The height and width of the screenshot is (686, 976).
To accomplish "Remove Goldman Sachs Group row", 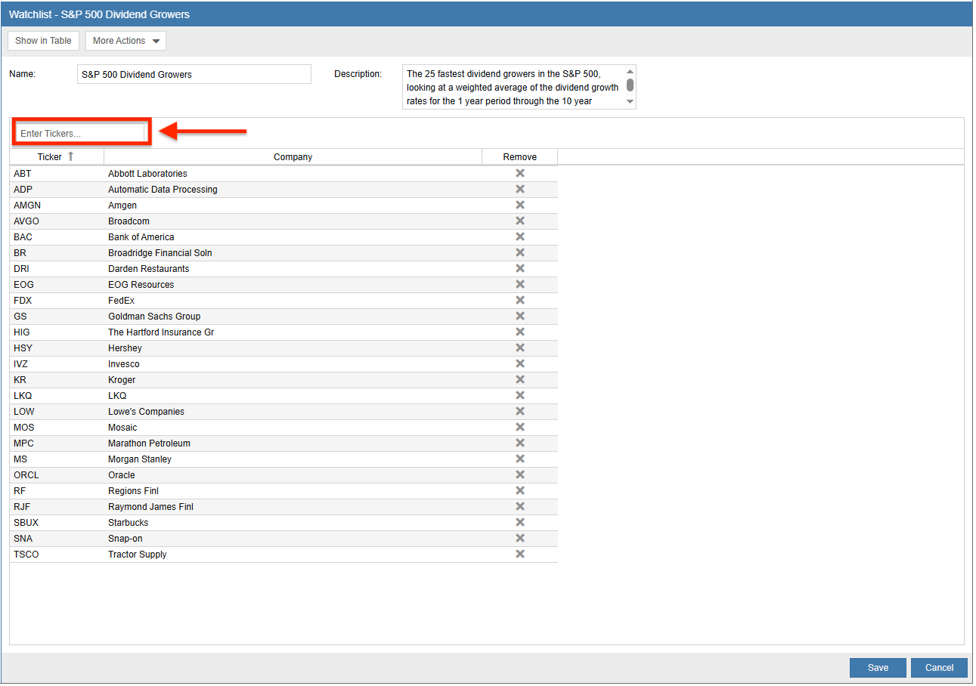I will (x=520, y=316).
